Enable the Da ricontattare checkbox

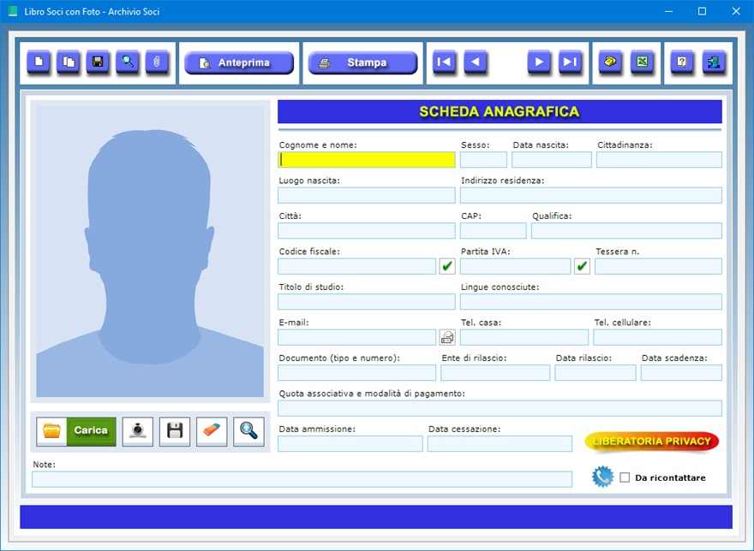tap(625, 477)
